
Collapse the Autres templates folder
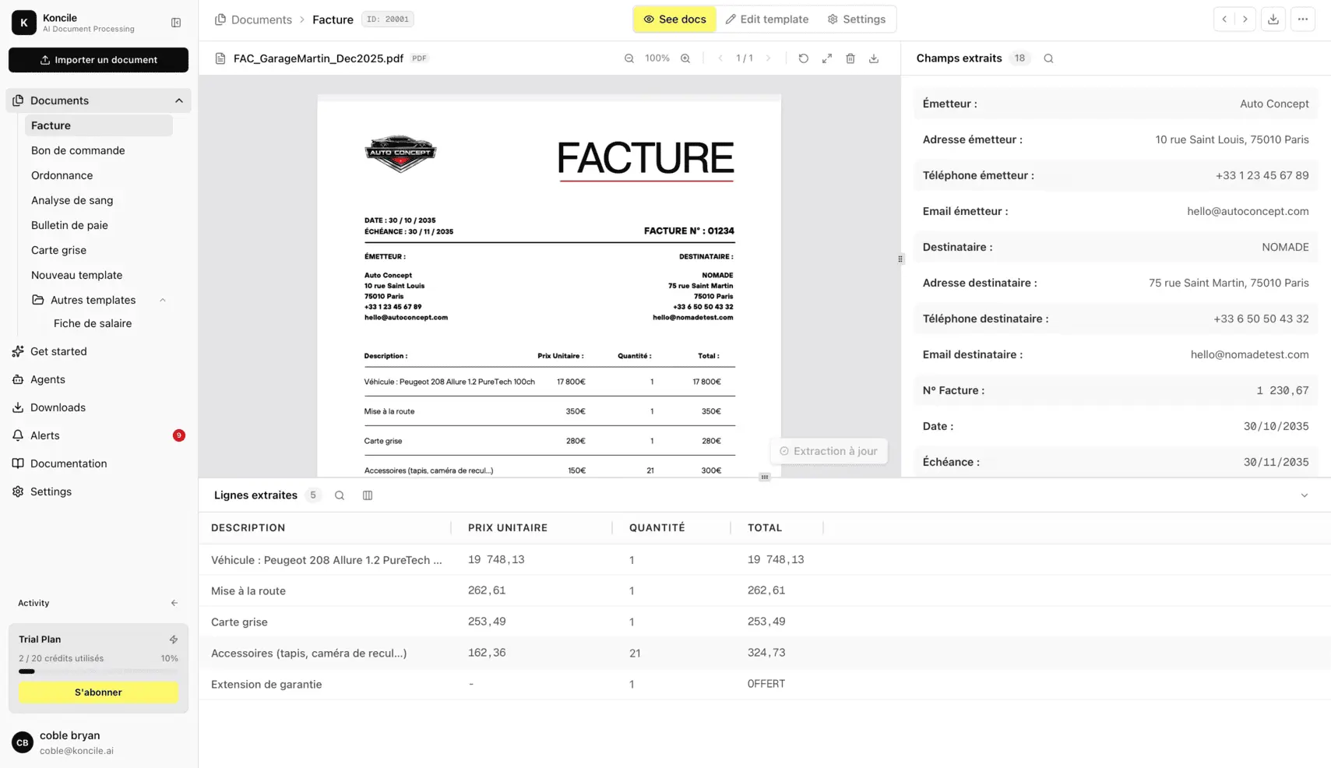pos(162,299)
